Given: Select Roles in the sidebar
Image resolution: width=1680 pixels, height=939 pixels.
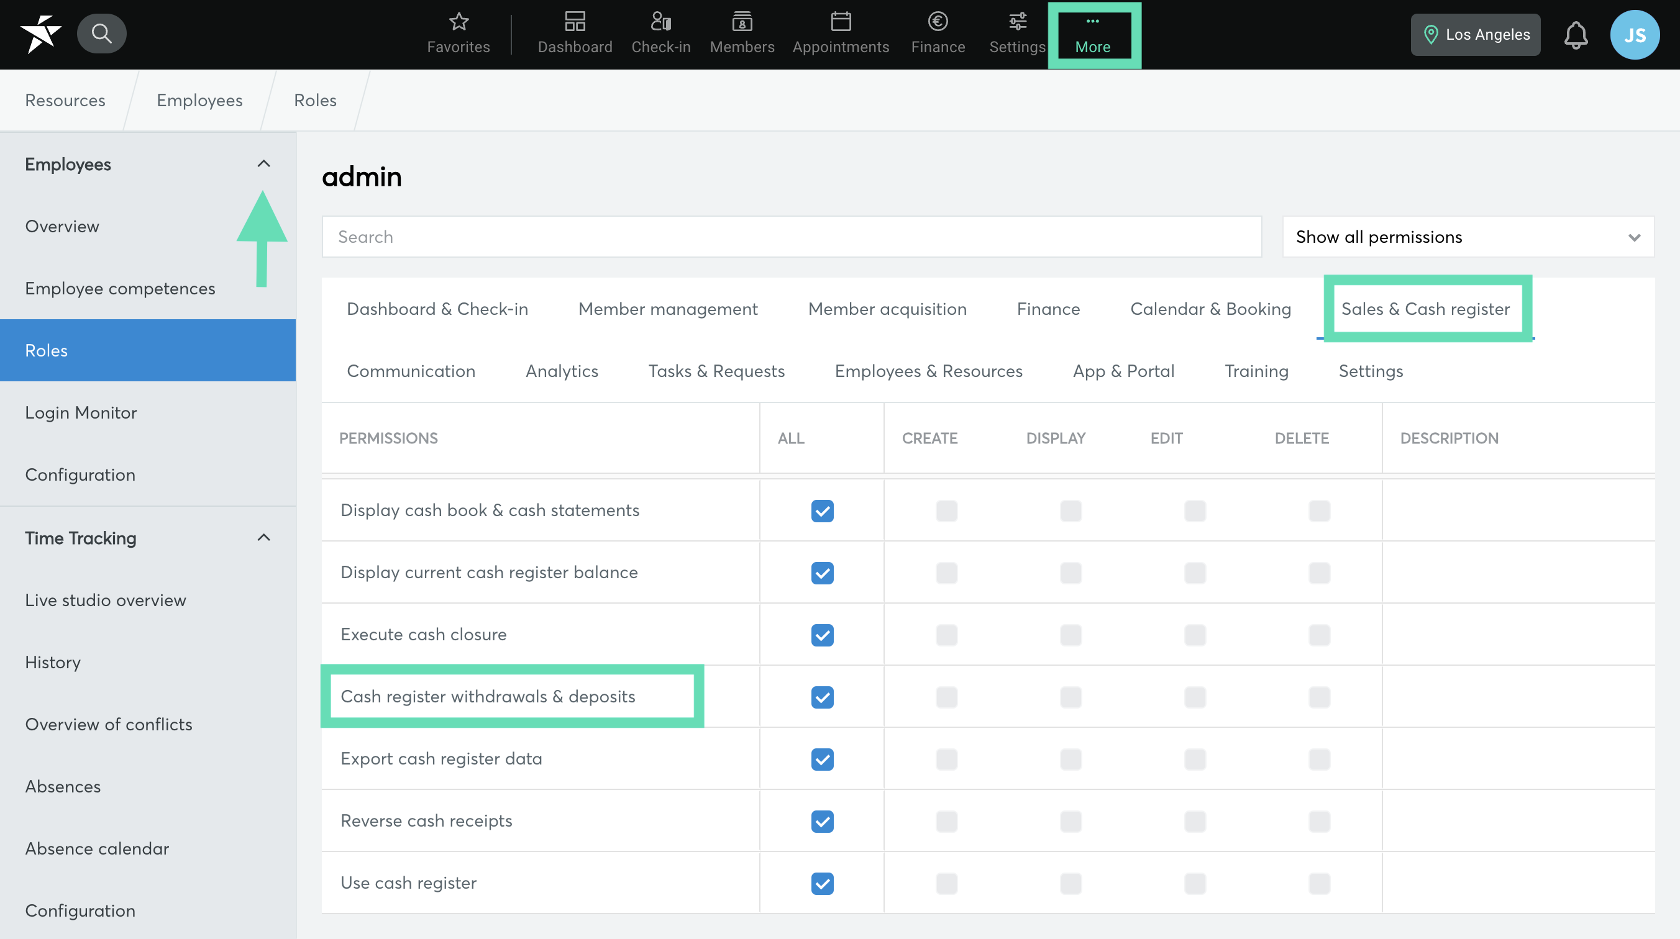Looking at the screenshot, I should click(147, 350).
